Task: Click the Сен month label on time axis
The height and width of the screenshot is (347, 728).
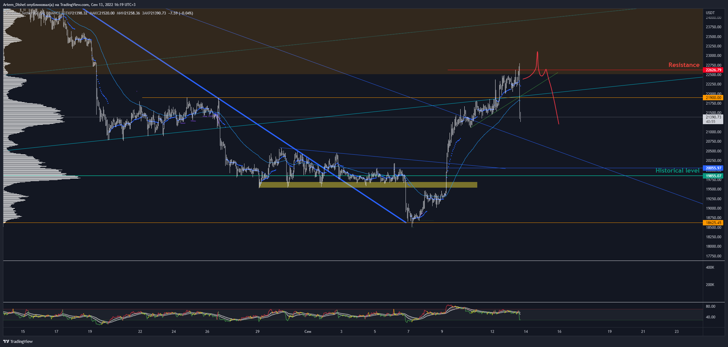Action: coord(308,332)
